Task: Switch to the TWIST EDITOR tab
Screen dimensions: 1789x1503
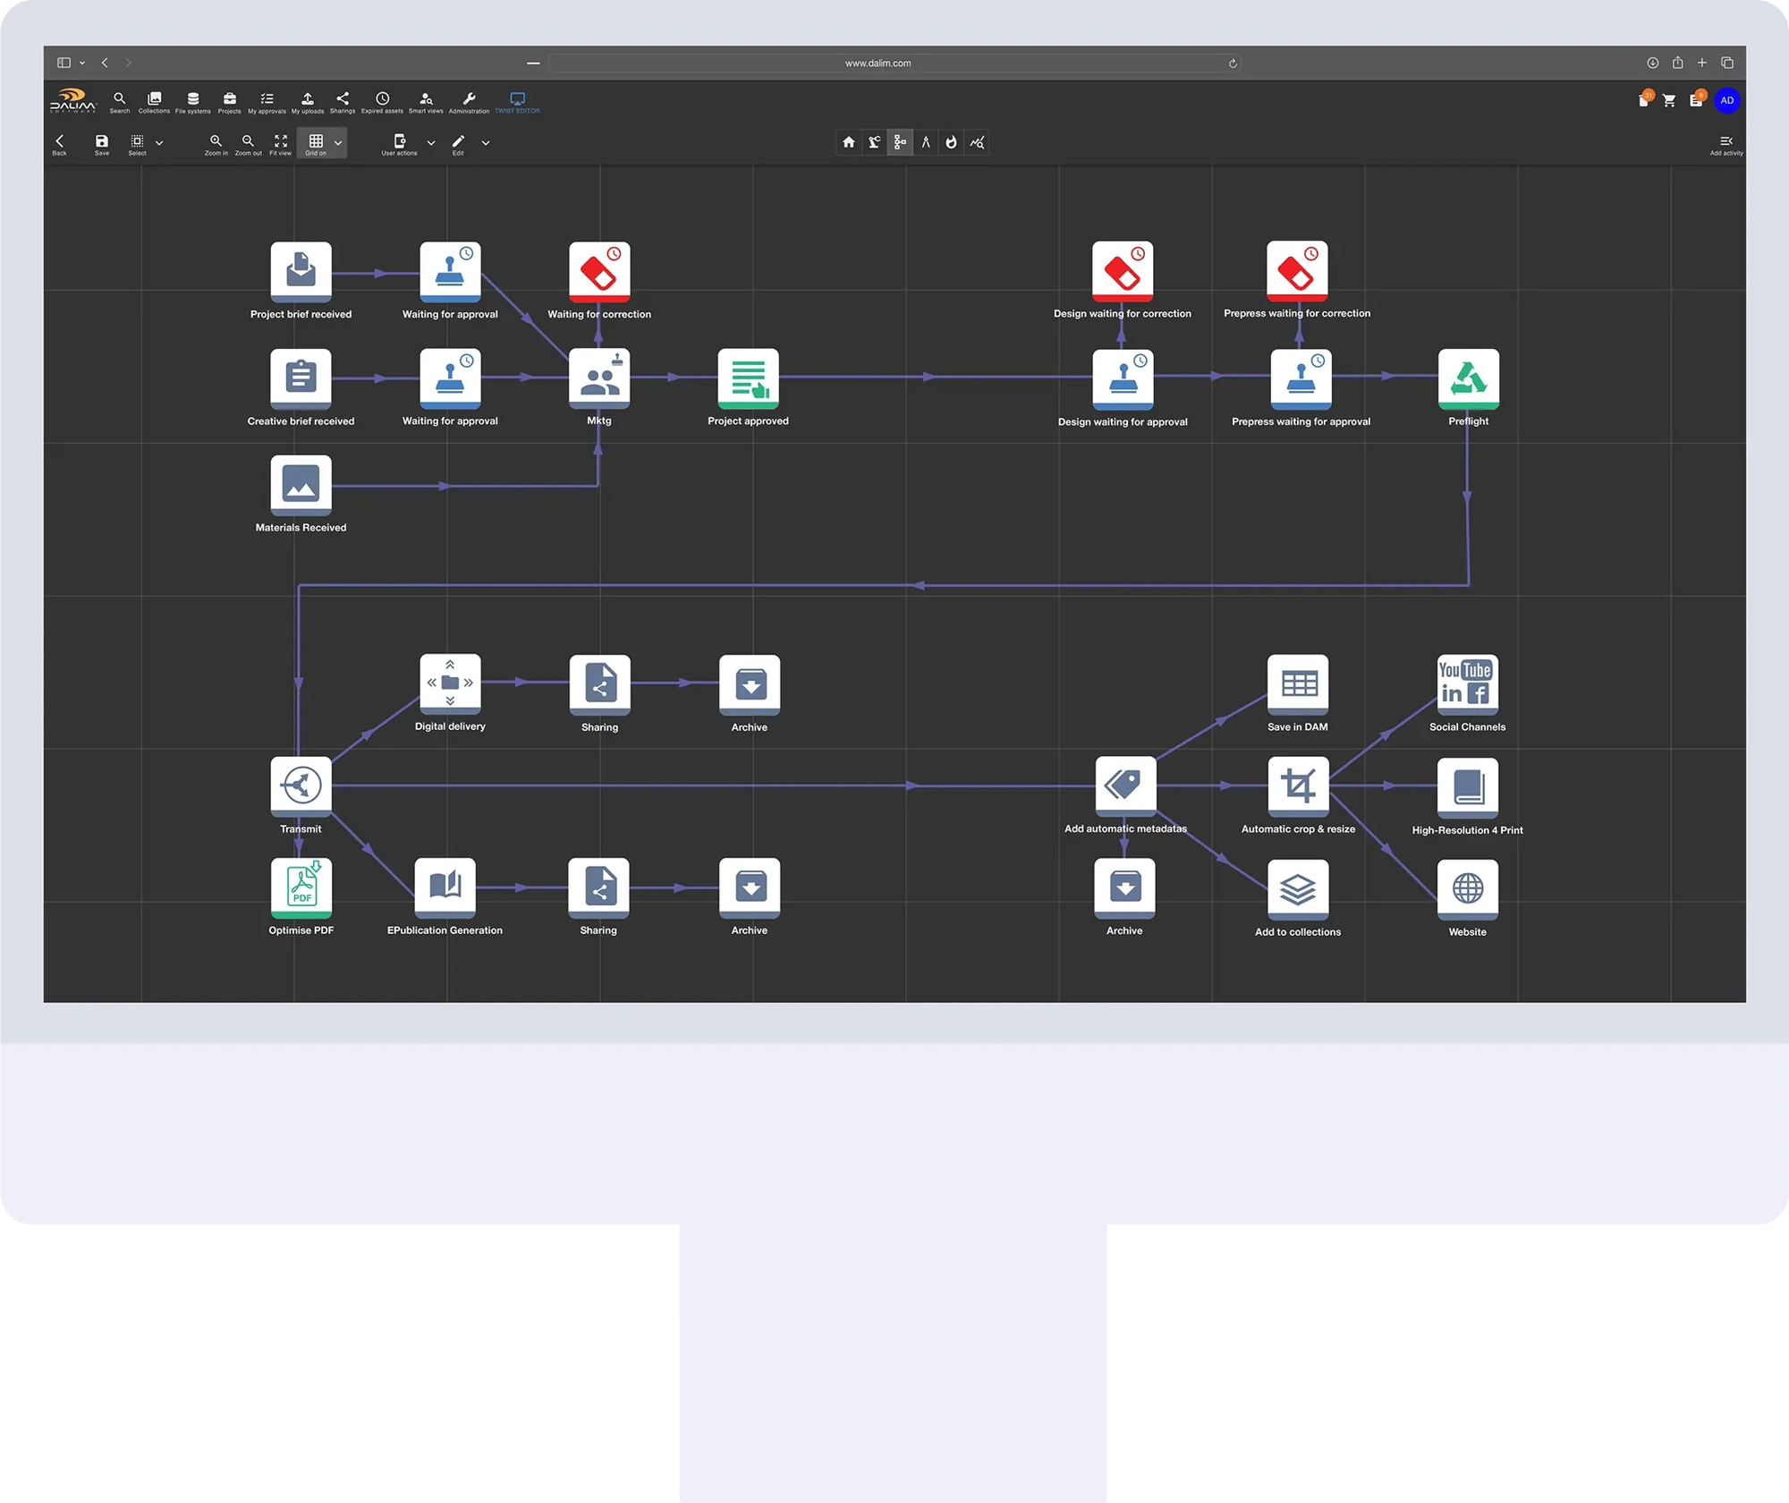Action: (519, 100)
